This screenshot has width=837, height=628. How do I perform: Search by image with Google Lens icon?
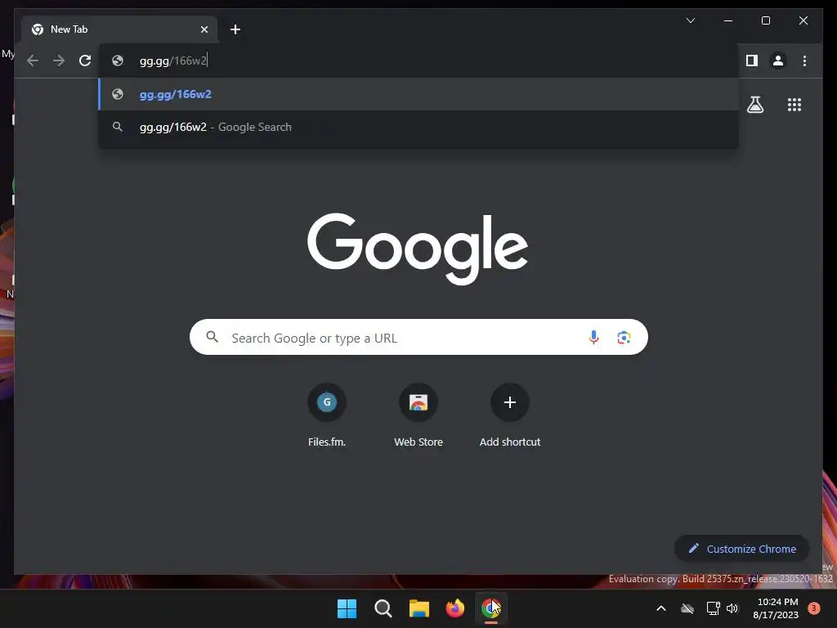click(x=624, y=337)
